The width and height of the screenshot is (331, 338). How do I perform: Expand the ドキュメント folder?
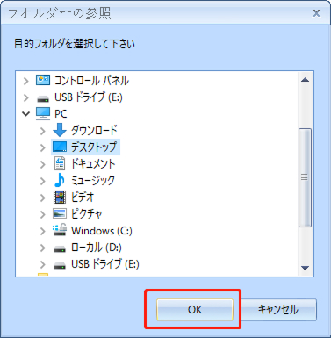(x=43, y=164)
